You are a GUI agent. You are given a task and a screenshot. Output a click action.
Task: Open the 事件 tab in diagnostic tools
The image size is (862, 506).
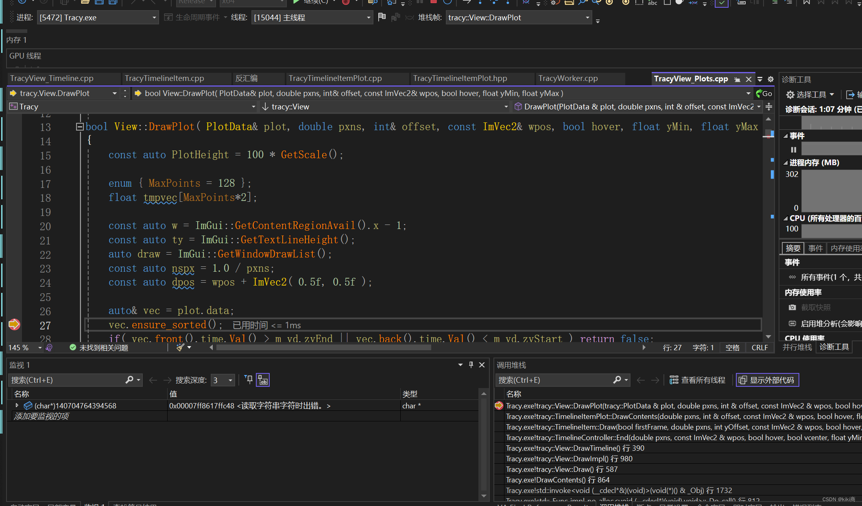coord(815,248)
